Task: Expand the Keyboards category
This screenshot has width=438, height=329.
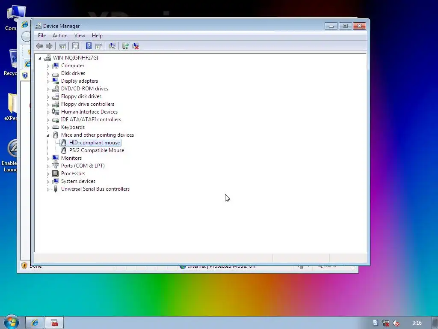Action: (x=48, y=128)
